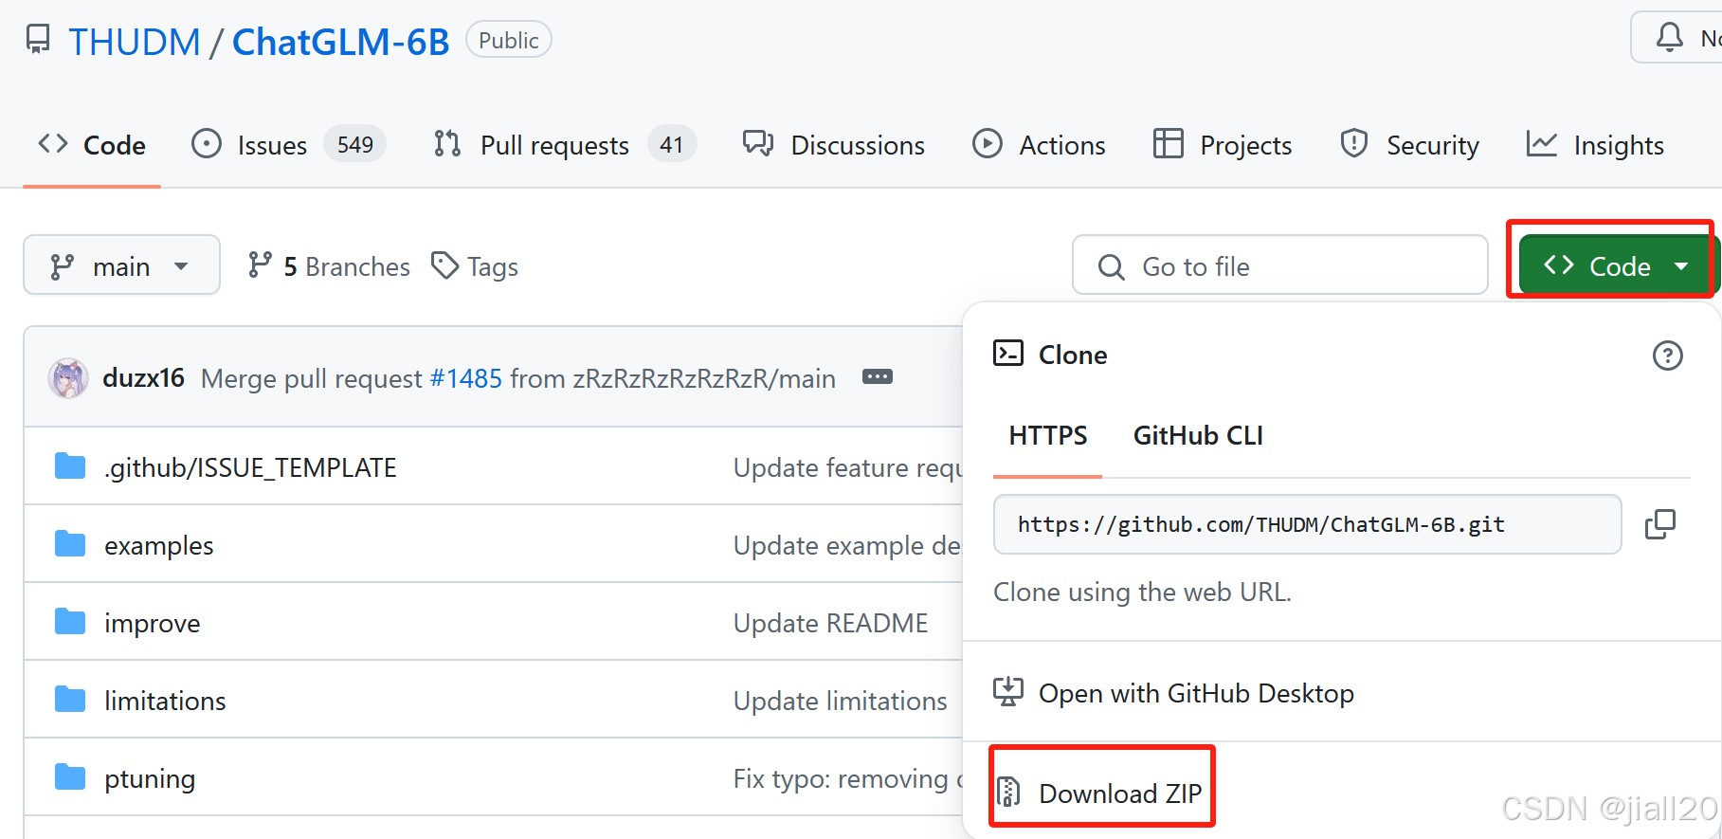View the Insights tab

click(1595, 145)
